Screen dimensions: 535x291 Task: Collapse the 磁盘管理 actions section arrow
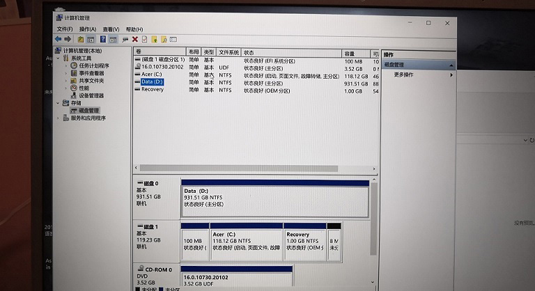pyautogui.click(x=451, y=65)
